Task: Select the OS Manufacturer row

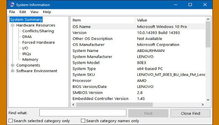Action: (138, 45)
